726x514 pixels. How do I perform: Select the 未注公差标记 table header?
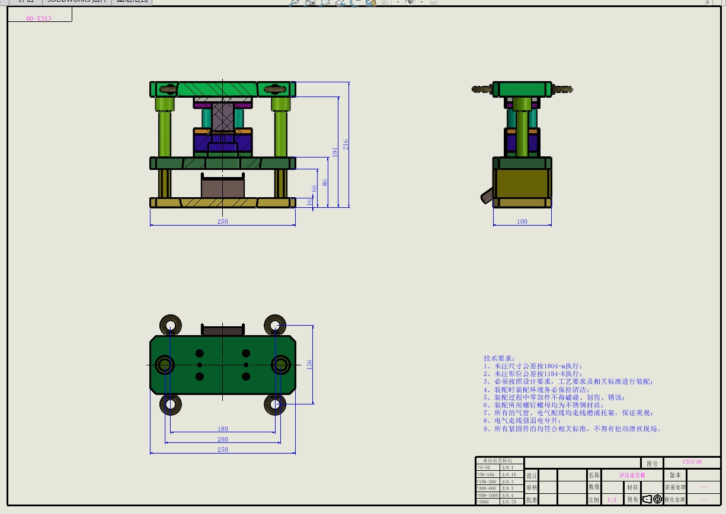click(500, 460)
